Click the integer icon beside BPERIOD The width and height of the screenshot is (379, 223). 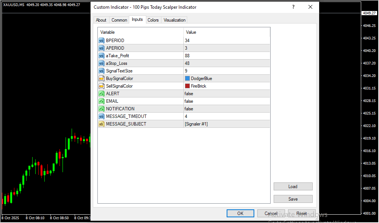pyautogui.click(x=101, y=41)
